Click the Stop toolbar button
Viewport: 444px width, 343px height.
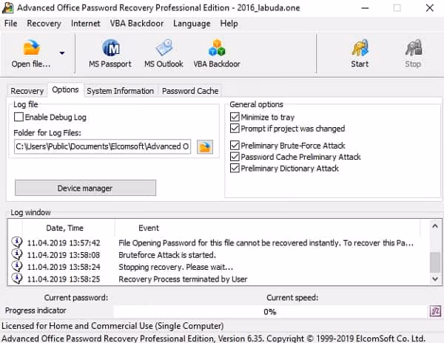point(413,53)
